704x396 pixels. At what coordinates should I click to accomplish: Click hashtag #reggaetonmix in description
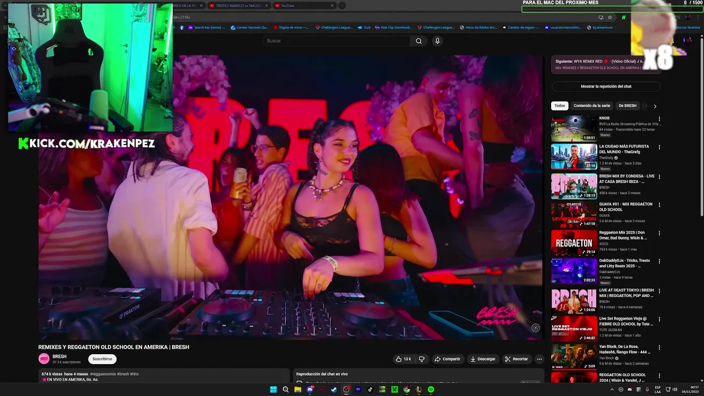tap(102, 374)
